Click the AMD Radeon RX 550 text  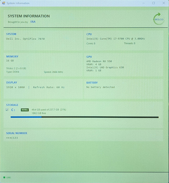point(99,61)
